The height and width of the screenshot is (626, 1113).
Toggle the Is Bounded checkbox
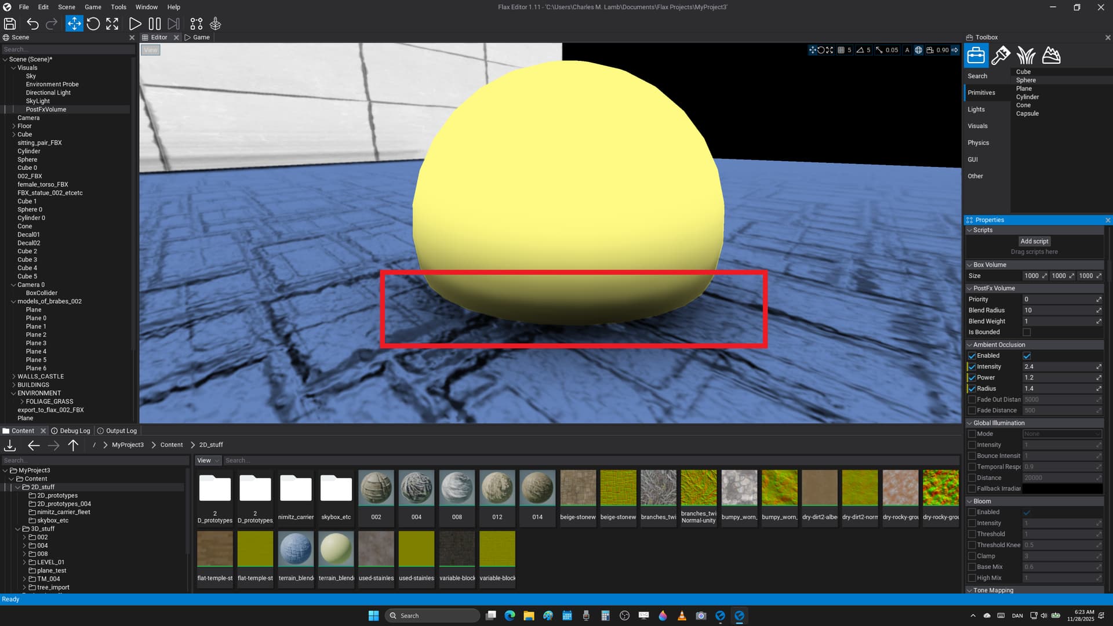(x=1027, y=332)
